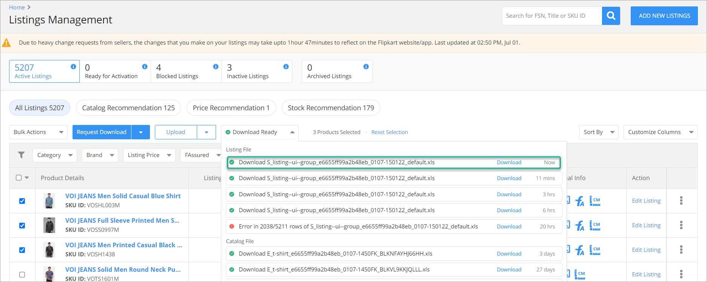Click CM measurement icon in VOSS0997M row
707x282 pixels.
click(x=595, y=225)
